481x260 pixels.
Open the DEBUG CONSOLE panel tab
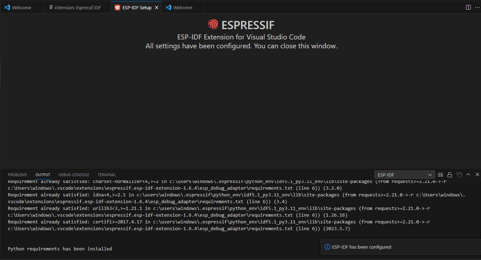[74, 175]
